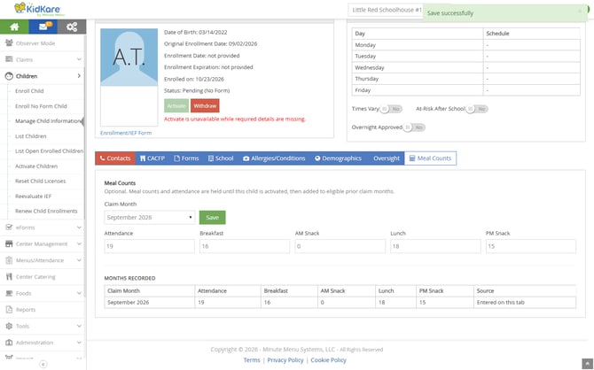The width and height of the screenshot is (594, 370).
Task: Open List Children in sidebar
Action: click(x=31, y=135)
